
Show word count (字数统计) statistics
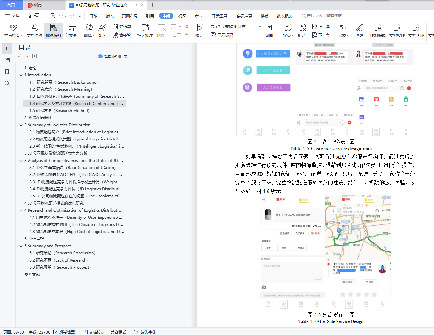coord(73,31)
